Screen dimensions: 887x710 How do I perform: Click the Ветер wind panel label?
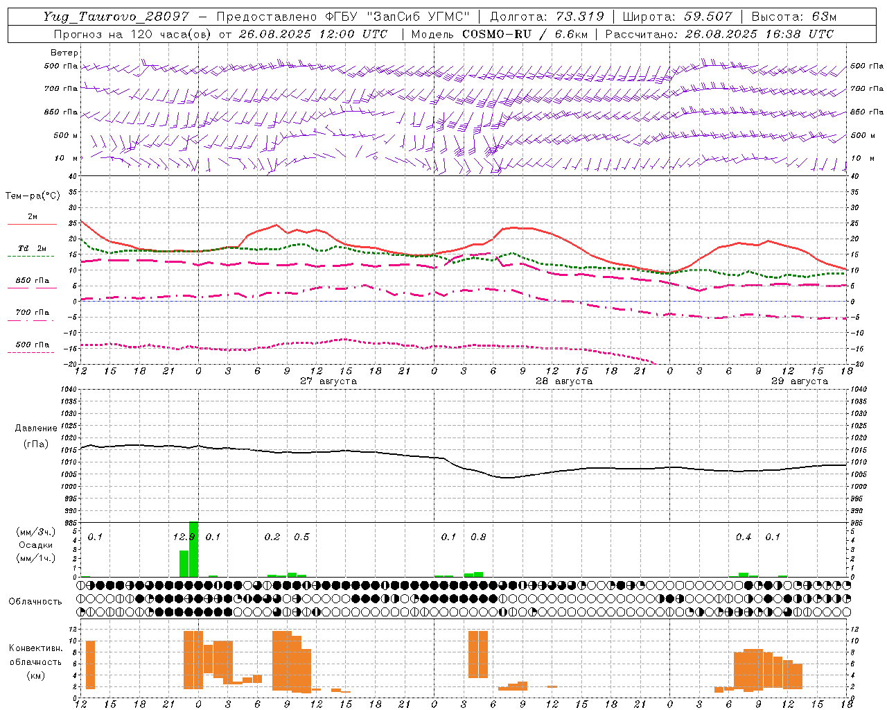pos(64,53)
